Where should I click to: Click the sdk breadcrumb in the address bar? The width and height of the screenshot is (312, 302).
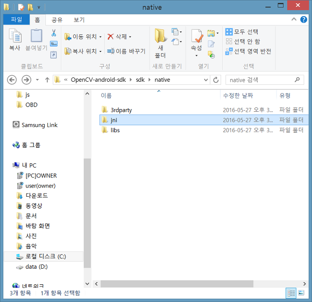point(140,80)
